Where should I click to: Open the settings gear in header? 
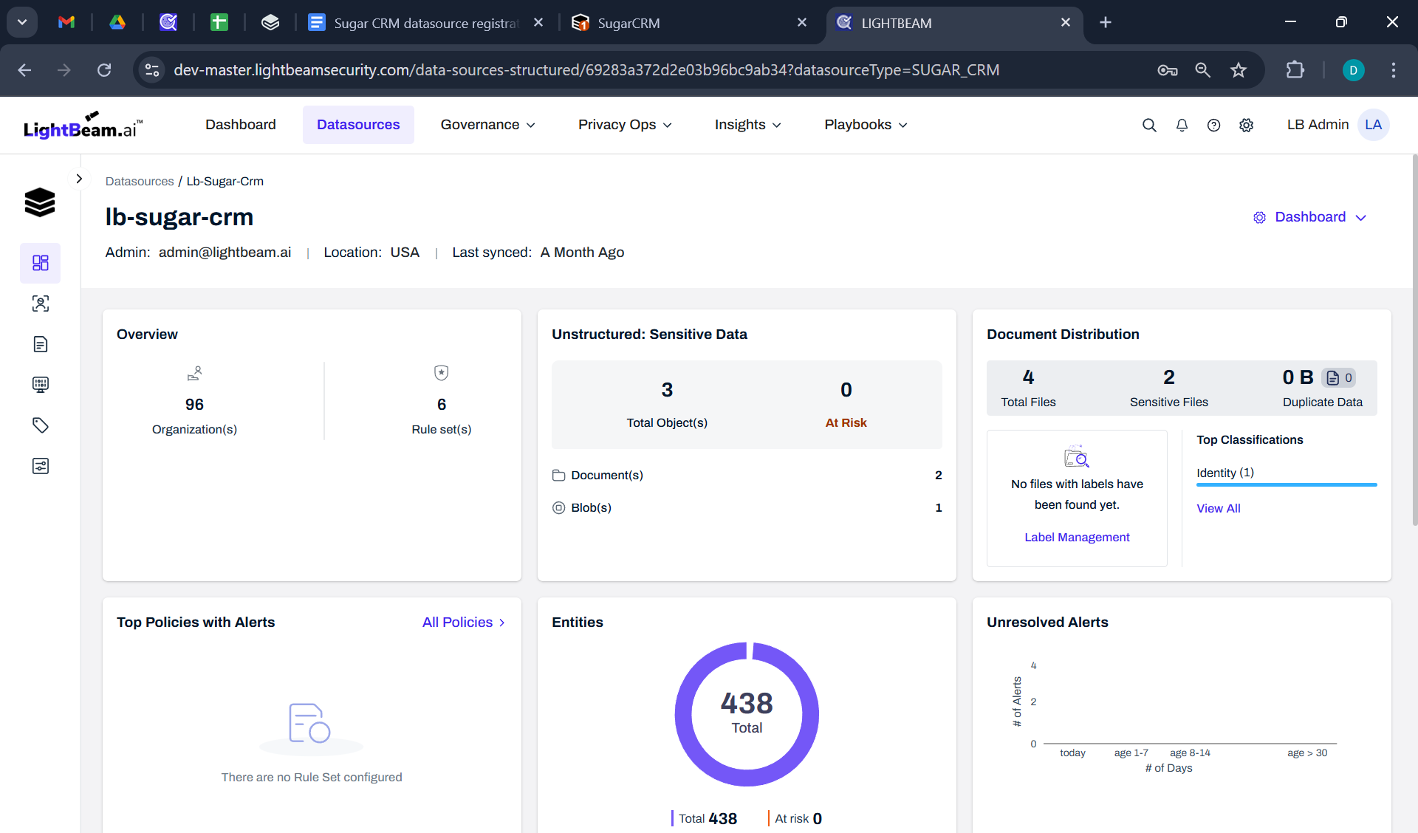(1246, 125)
